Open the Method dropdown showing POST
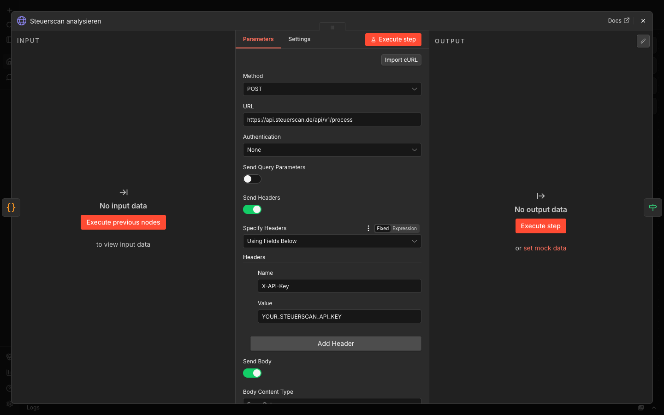 [x=332, y=89]
